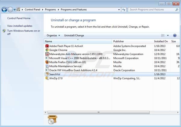
Task: Sort by the Publisher column header
Action: tap(133, 41)
